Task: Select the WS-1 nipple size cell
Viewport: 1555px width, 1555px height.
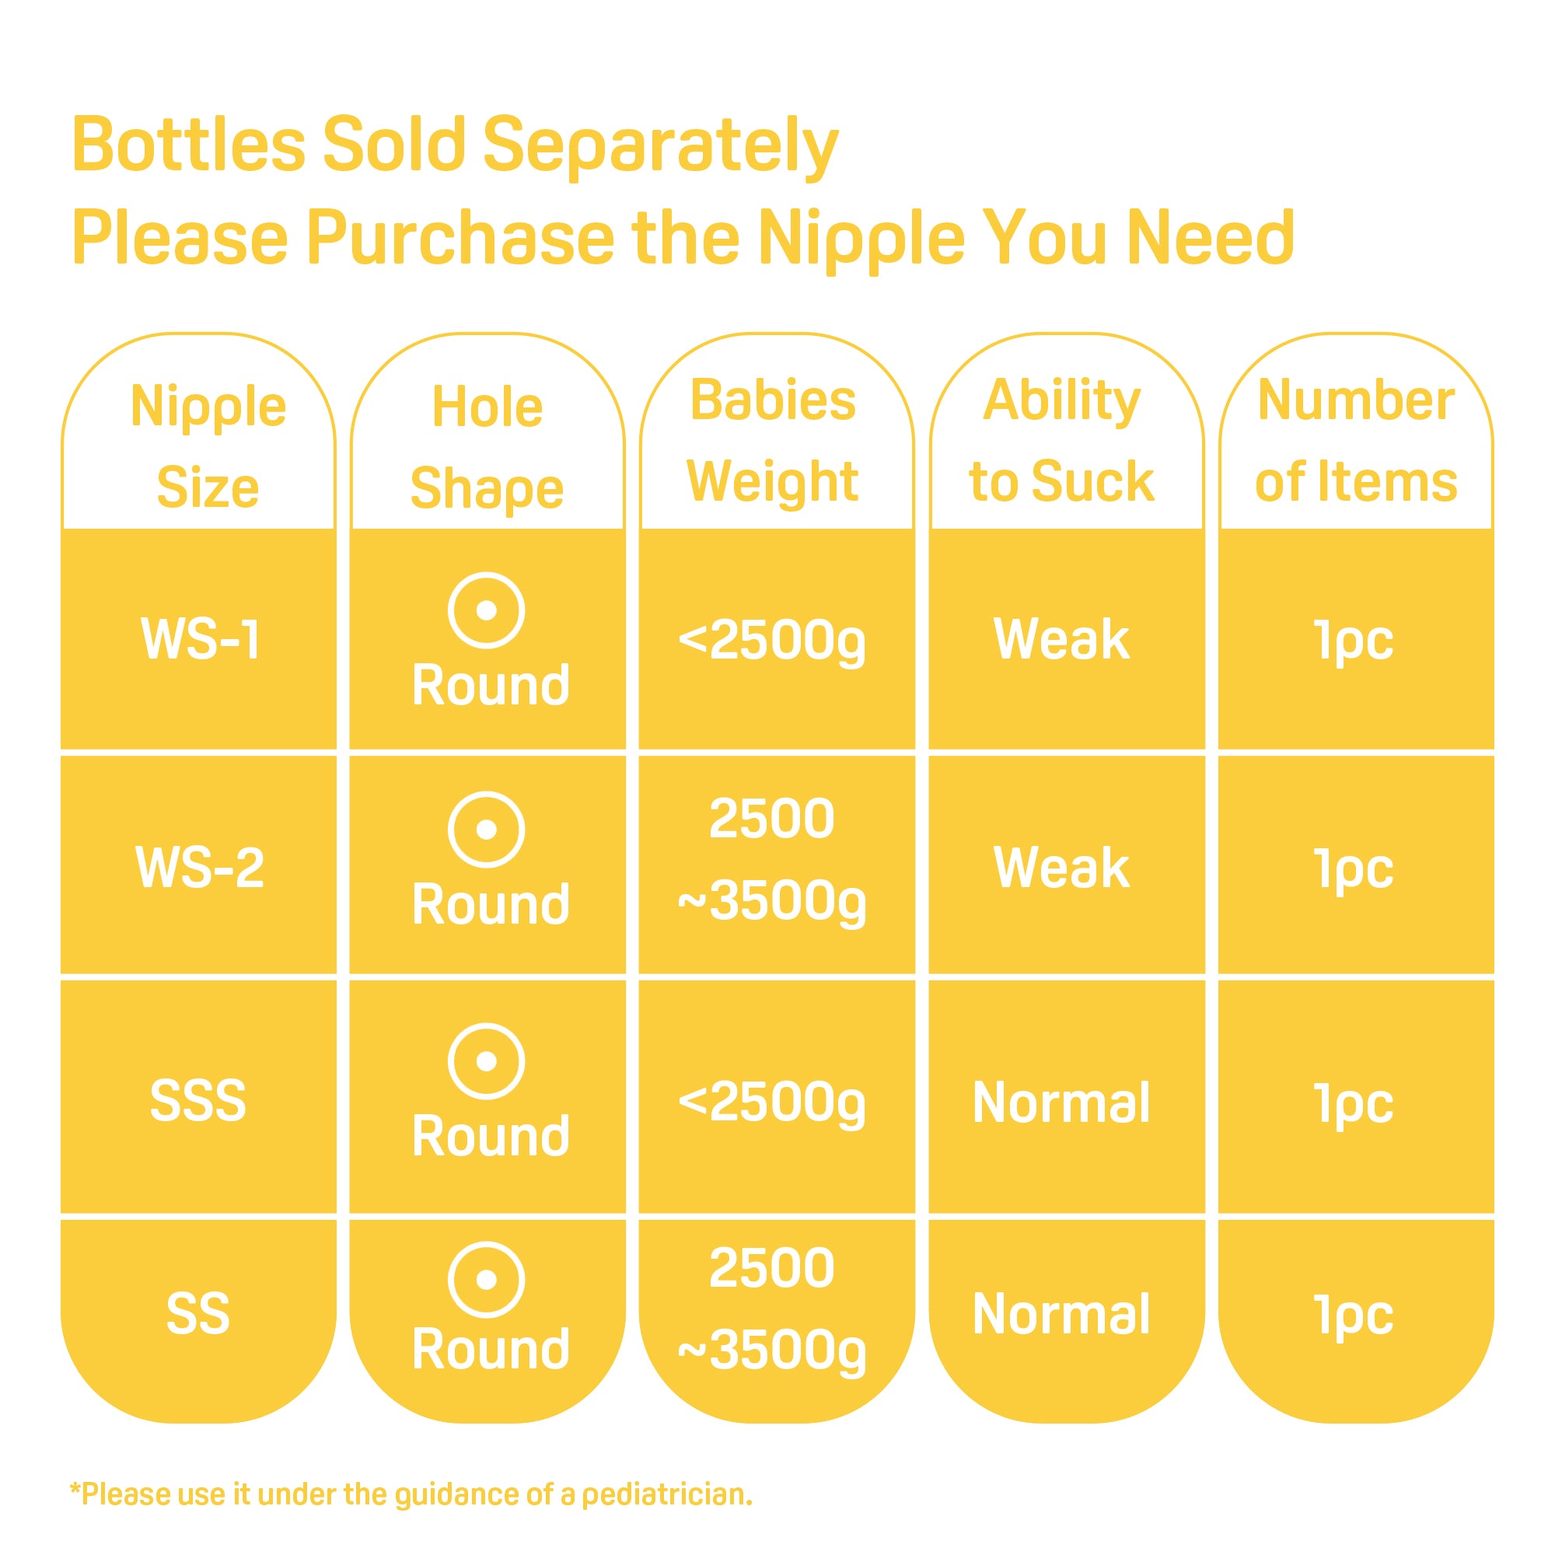Action: tap(200, 640)
